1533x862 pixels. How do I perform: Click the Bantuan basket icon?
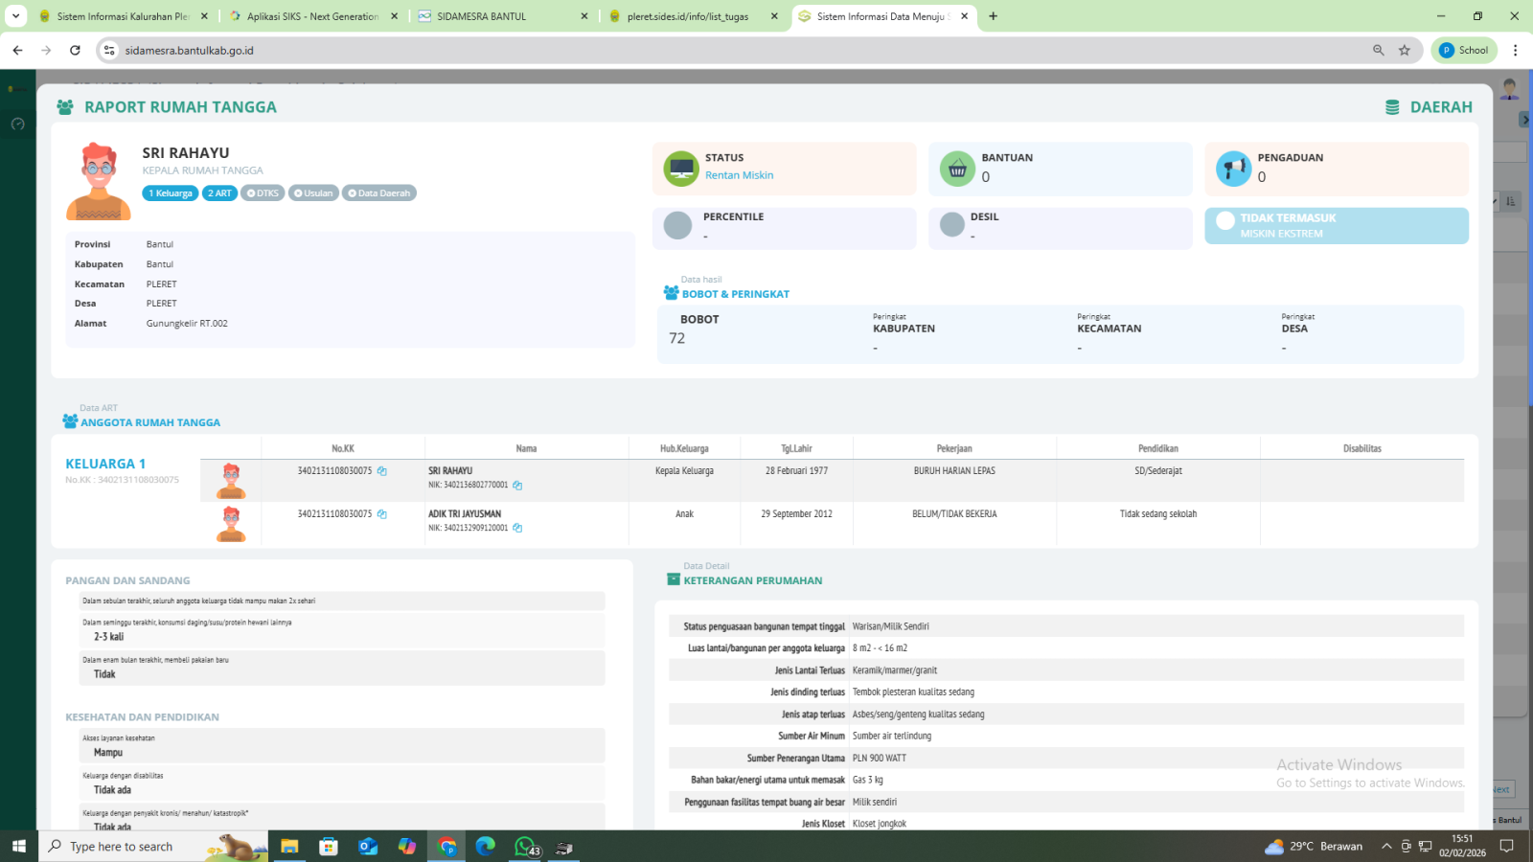click(x=956, y=170)
